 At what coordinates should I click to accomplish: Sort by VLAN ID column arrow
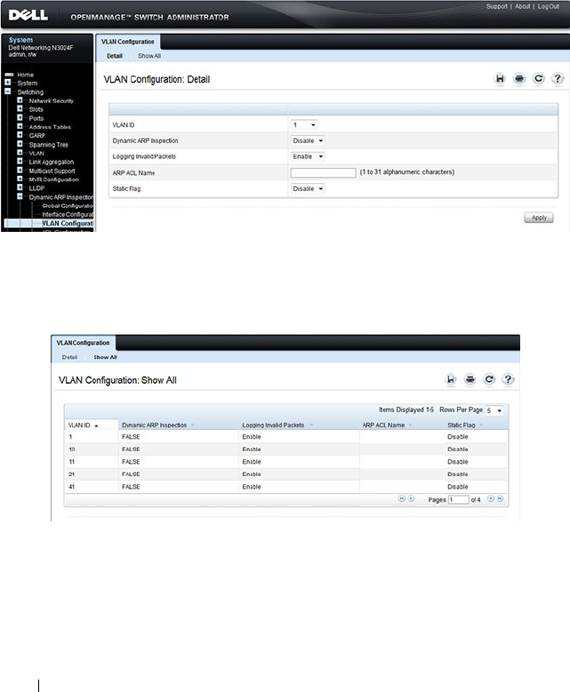pyautogui.click(x=96, y=426)
